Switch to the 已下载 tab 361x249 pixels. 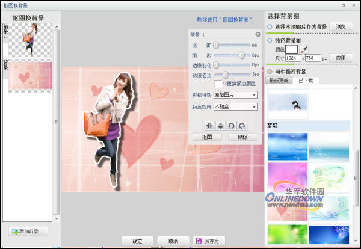(x=307, y=80)
